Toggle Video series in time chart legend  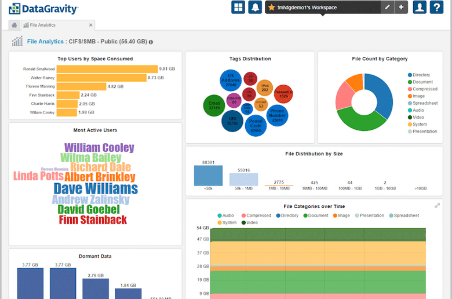pyautogui.click(x=250, y=223)
